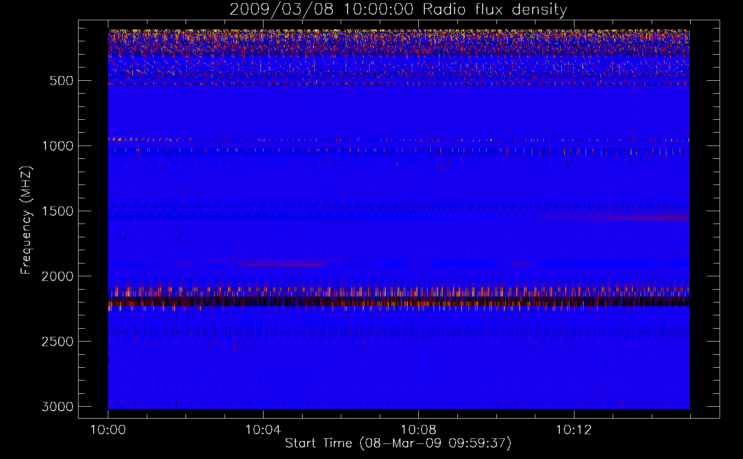
Task: Click the "1000" frequency tick label
Action: tap(57, 146)
